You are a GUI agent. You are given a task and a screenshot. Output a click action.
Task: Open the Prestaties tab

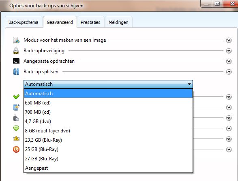[90, 22]
